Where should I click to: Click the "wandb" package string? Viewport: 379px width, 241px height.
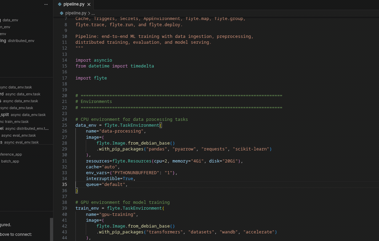229,232
